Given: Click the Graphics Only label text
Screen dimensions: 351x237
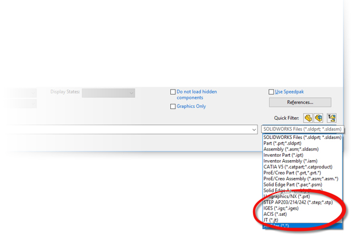Looking at the screenshot, I should tap(191, 106).
